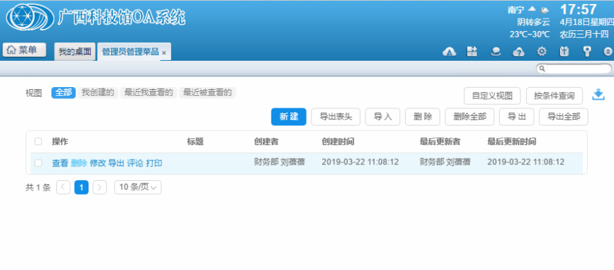
Task: Click the 操作 column header
Action: 60,142
